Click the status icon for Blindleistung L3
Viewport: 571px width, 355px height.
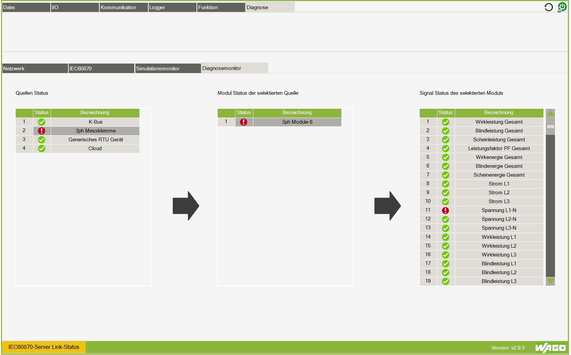tap(446, 281)
